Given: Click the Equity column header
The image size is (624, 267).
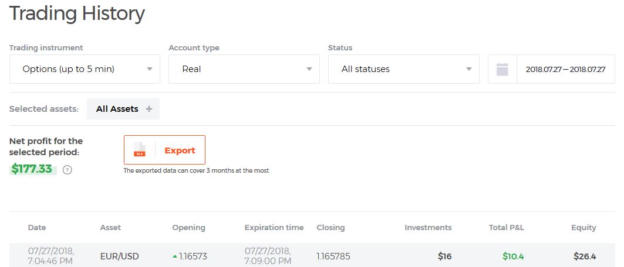Looking at the screenshot, I should click(x=584, y=228).
